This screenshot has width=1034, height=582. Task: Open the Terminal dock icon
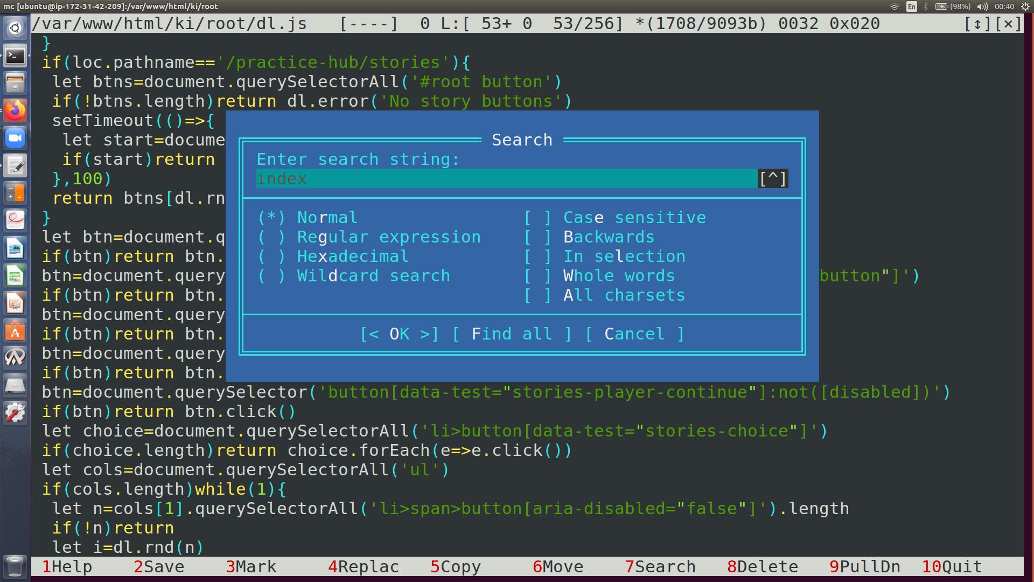click(x=15, y=56)
